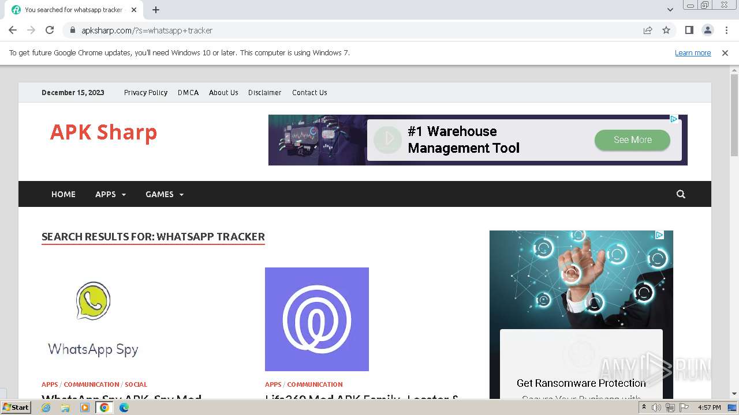Close the 'You searched for whatsapp tracker' tab

pyautogui.click(x=134, y=10)
